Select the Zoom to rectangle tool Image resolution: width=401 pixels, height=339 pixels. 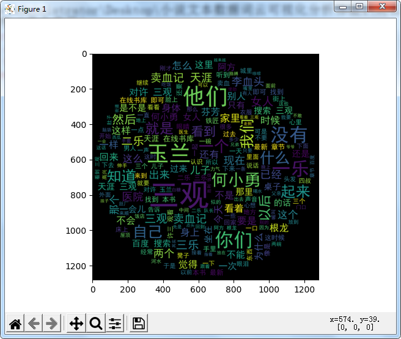point(96,323)
